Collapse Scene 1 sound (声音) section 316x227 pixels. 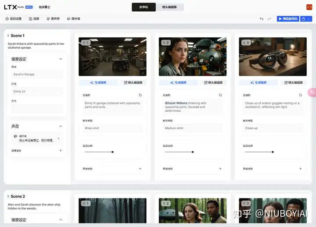click(61, 126)
